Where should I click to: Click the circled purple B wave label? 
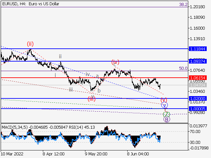[167, 119]
